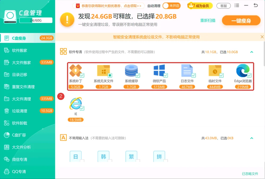Select 大文件分析 in sidebar
This screenshot has width=265, height=179.
pyautogui.click(x=28, y=147)
